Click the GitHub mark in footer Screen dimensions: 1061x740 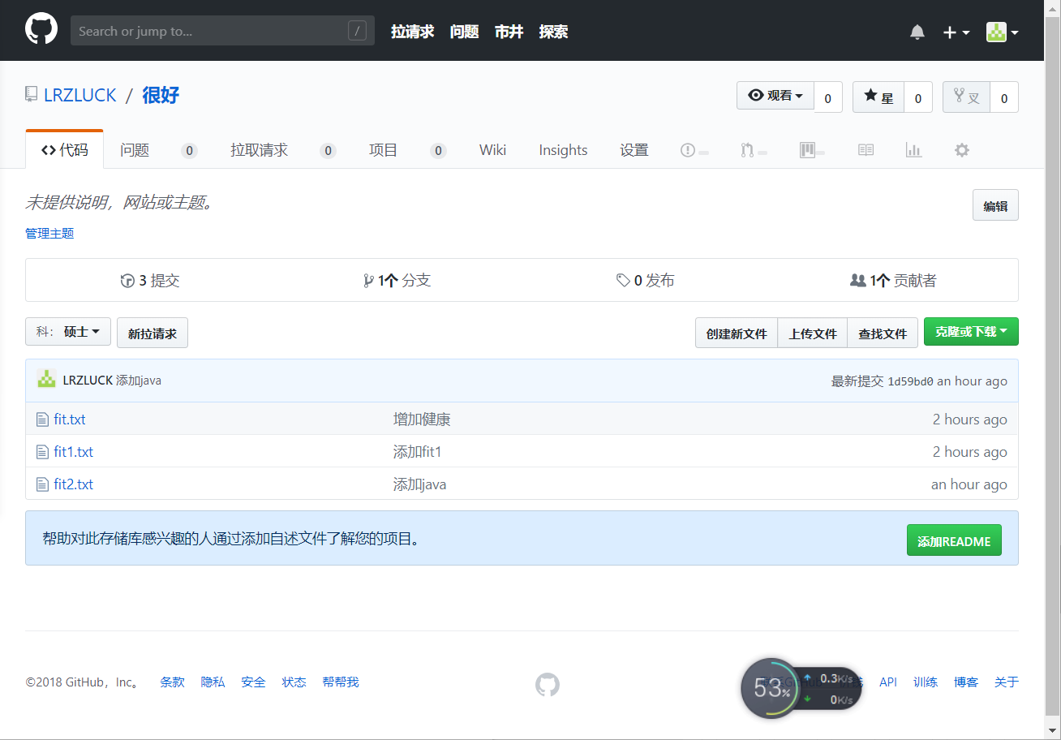pos(548,685)
